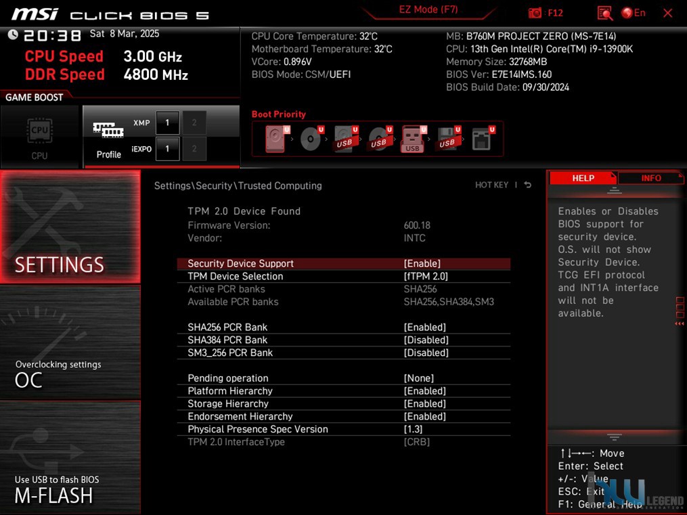The image size is (687, 515).
Task: Open M-FLASH to flash BIOS
Action: 70,457
